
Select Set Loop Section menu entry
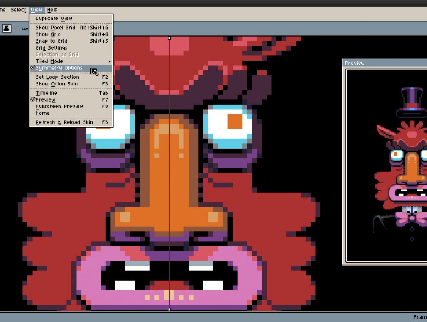(x=71, y=77)
